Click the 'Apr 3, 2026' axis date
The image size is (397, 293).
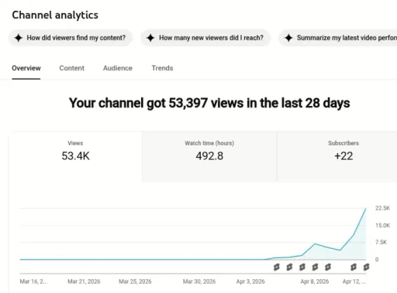point(250,281)
